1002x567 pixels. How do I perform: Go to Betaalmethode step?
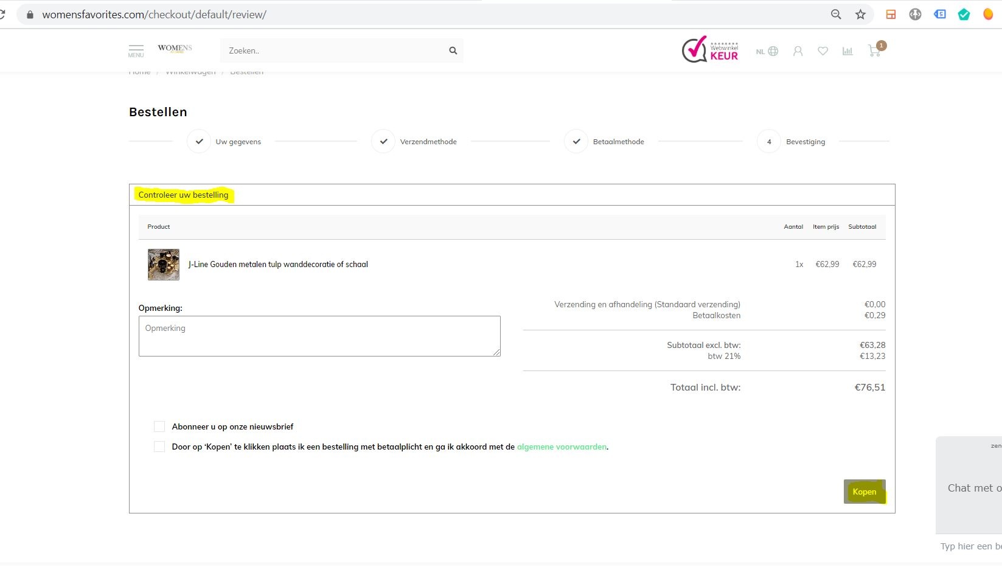pos(604,141)
